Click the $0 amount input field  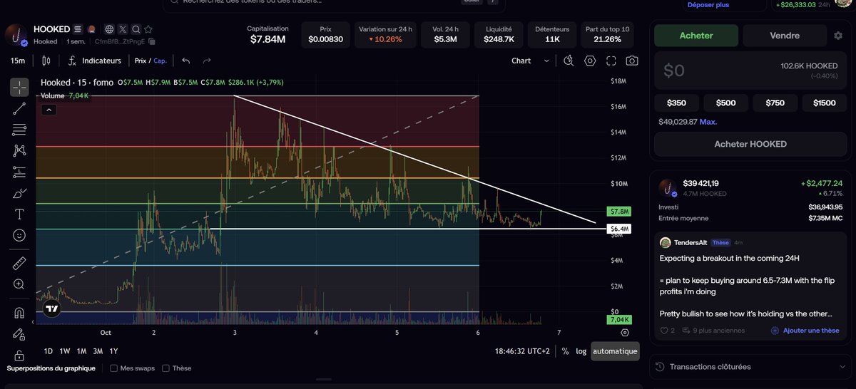point(750,71)
